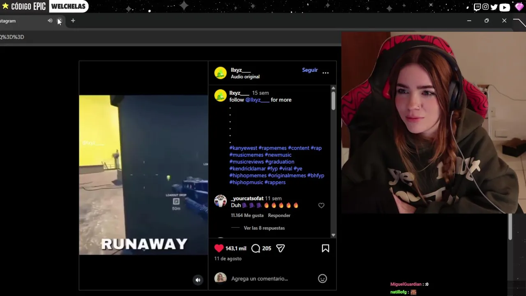Click your own avatar beside comment field

220,278
